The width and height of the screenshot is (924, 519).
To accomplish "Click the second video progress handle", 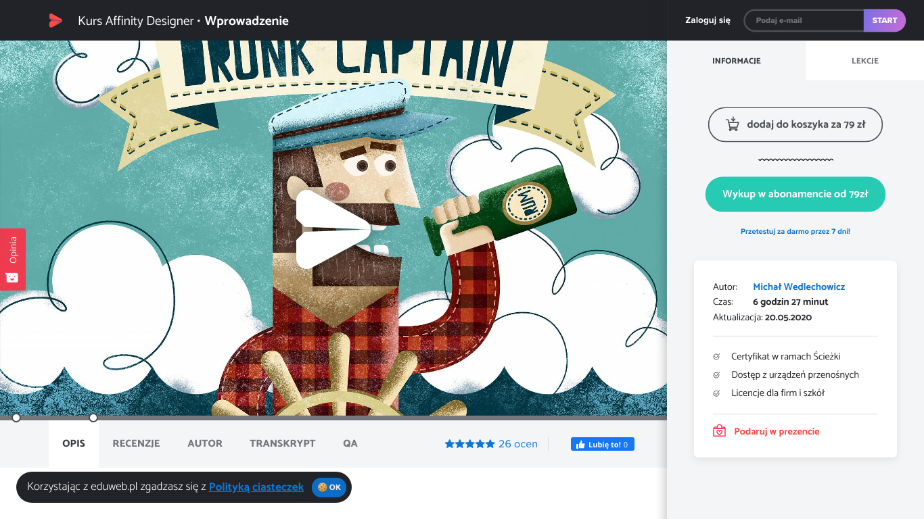I will pyautogui.click(x=93, y=418).
